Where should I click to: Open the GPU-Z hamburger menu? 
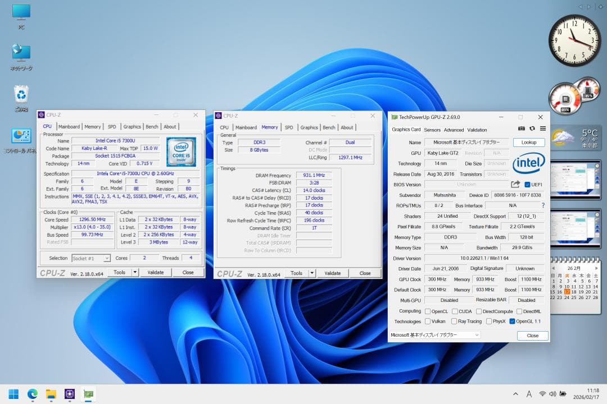(x=543, y=128)
